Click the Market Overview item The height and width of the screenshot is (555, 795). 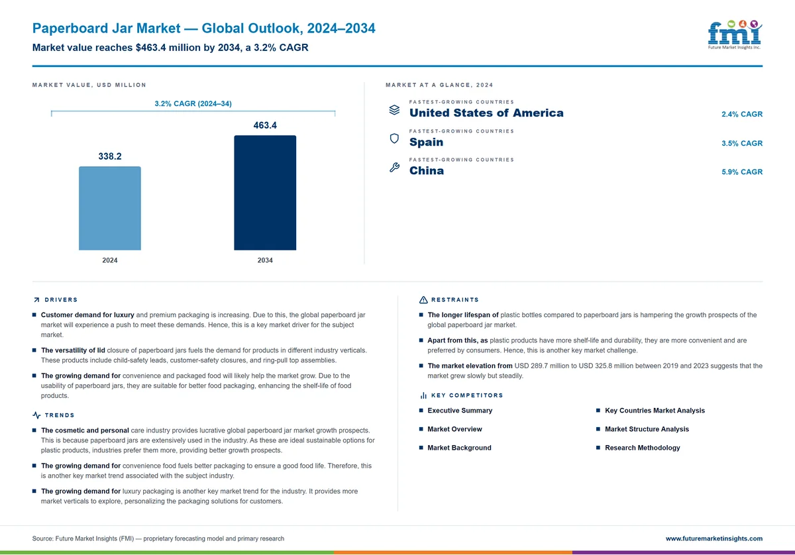click(x=454, y=429)
